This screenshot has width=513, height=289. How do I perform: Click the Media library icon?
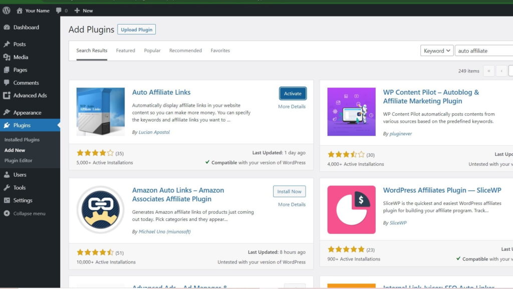7,57
